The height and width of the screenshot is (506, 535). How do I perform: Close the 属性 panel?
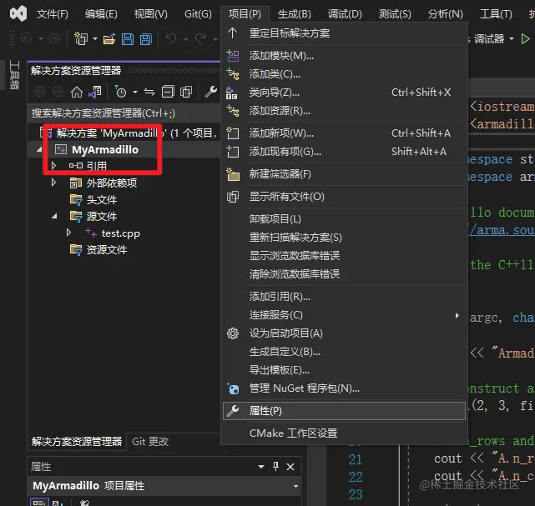point(290,467)
